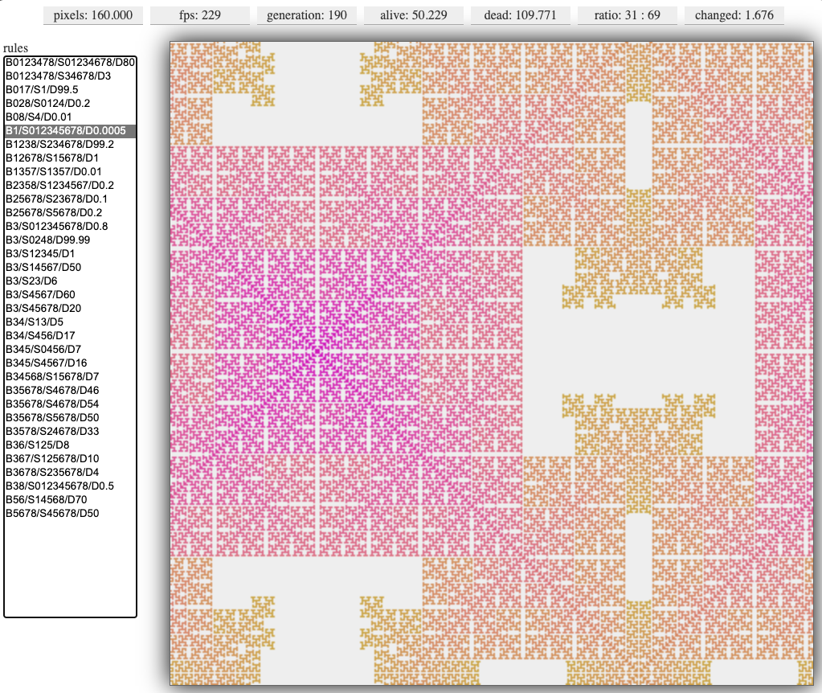The width and height of the screenshot is (822, 693).
Task: Select rule B3/S0248/D99.99
Action: [70, 240]
